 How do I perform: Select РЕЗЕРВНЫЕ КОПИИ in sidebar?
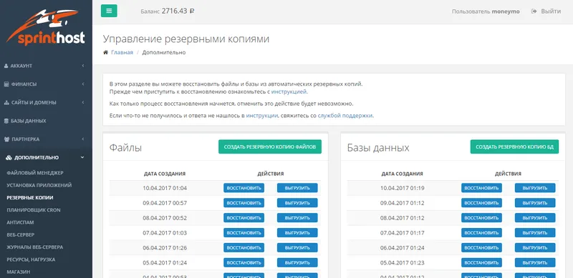point(30,198)
